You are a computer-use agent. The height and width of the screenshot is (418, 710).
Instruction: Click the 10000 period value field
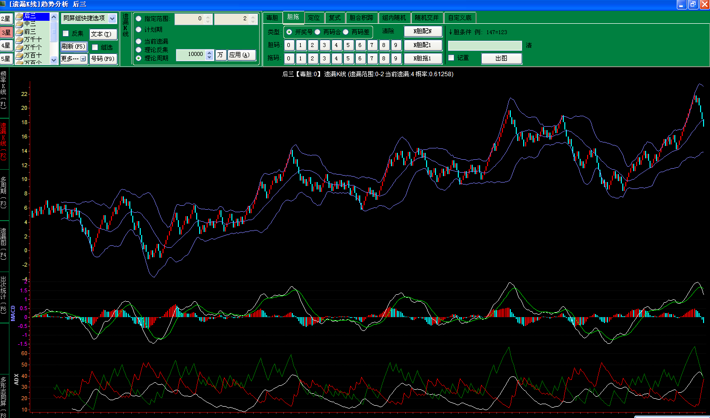pos(191,54)
